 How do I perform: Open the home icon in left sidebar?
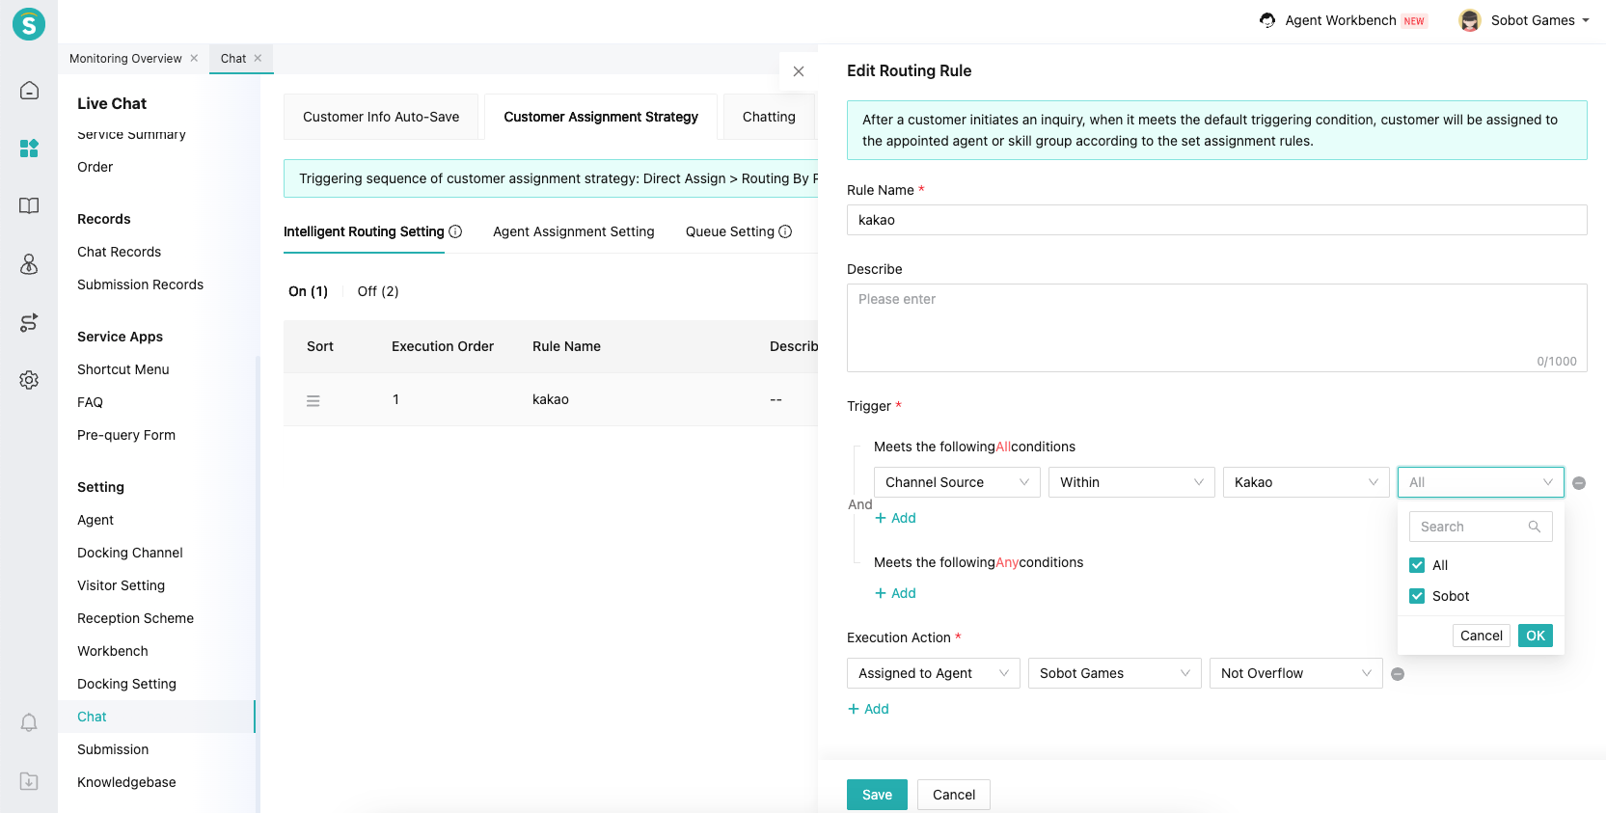pos(29,91)
